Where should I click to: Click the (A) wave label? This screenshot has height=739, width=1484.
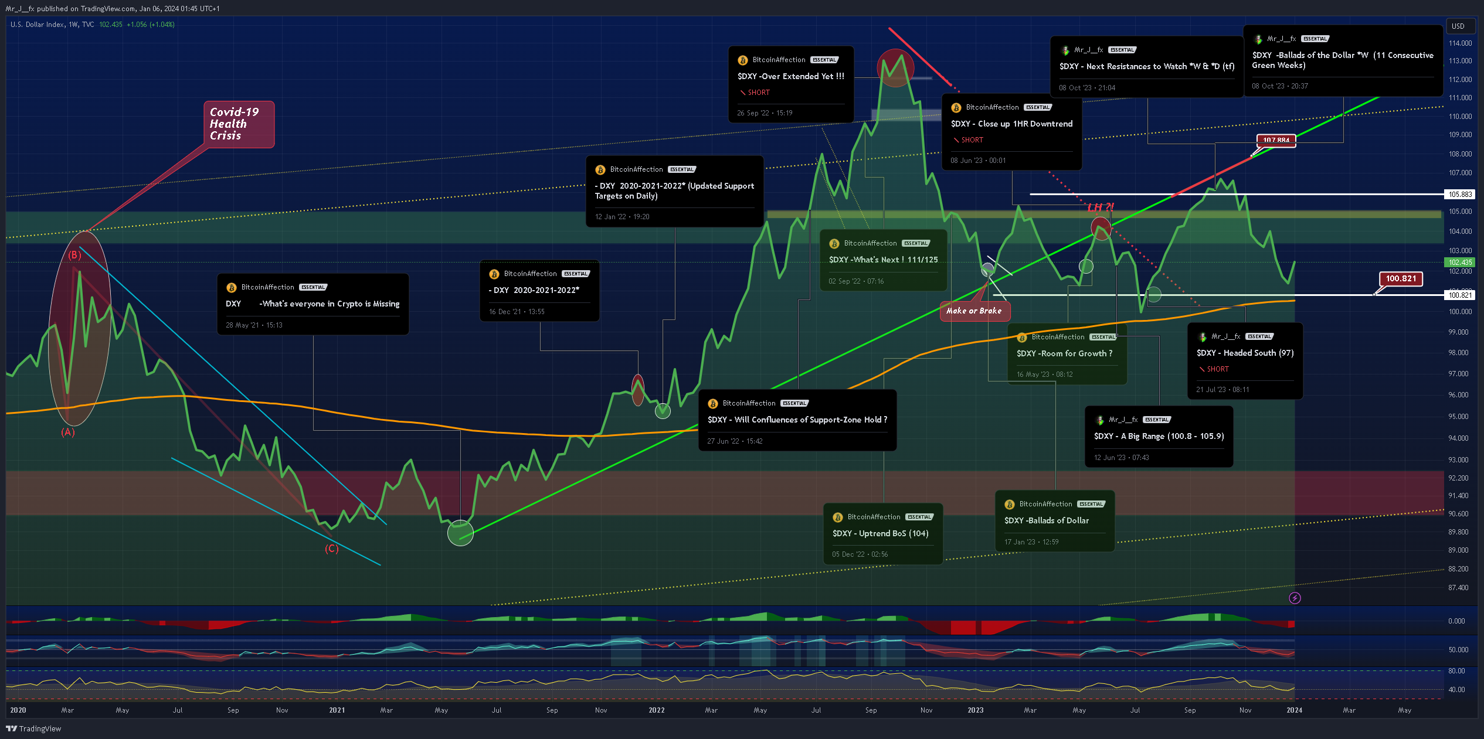tap(68, 432)
